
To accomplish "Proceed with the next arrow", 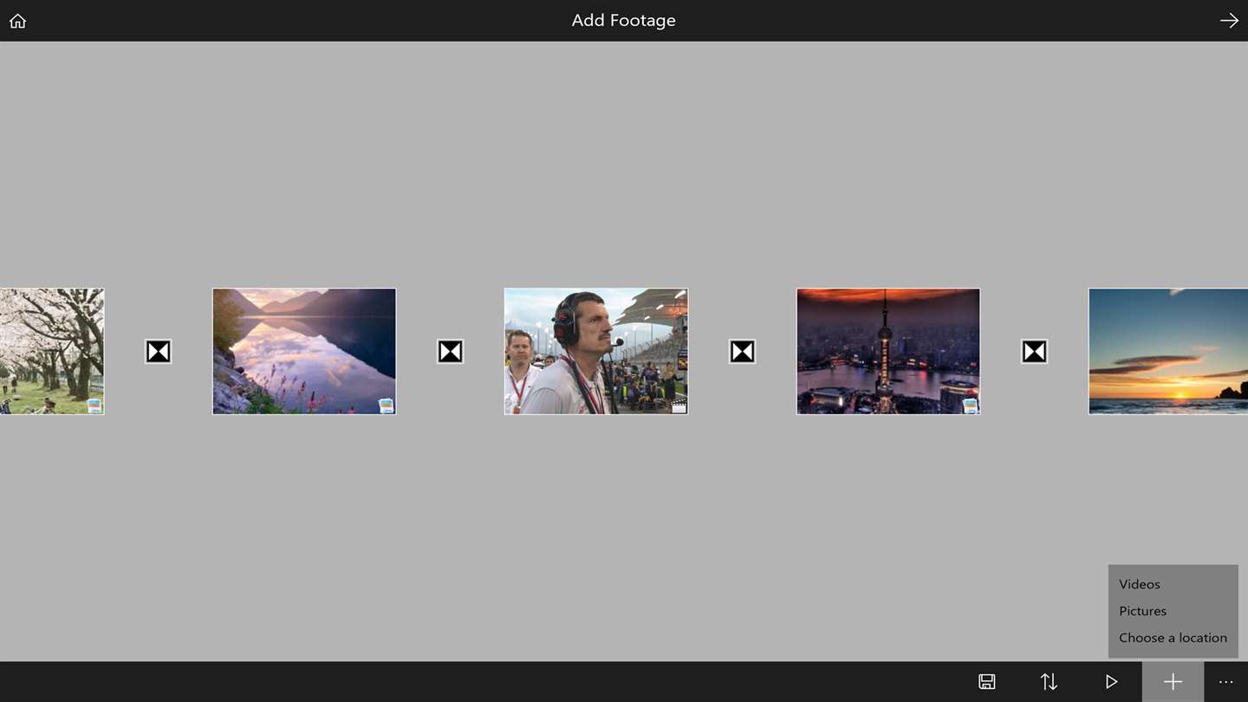I will coord(1229,21).
